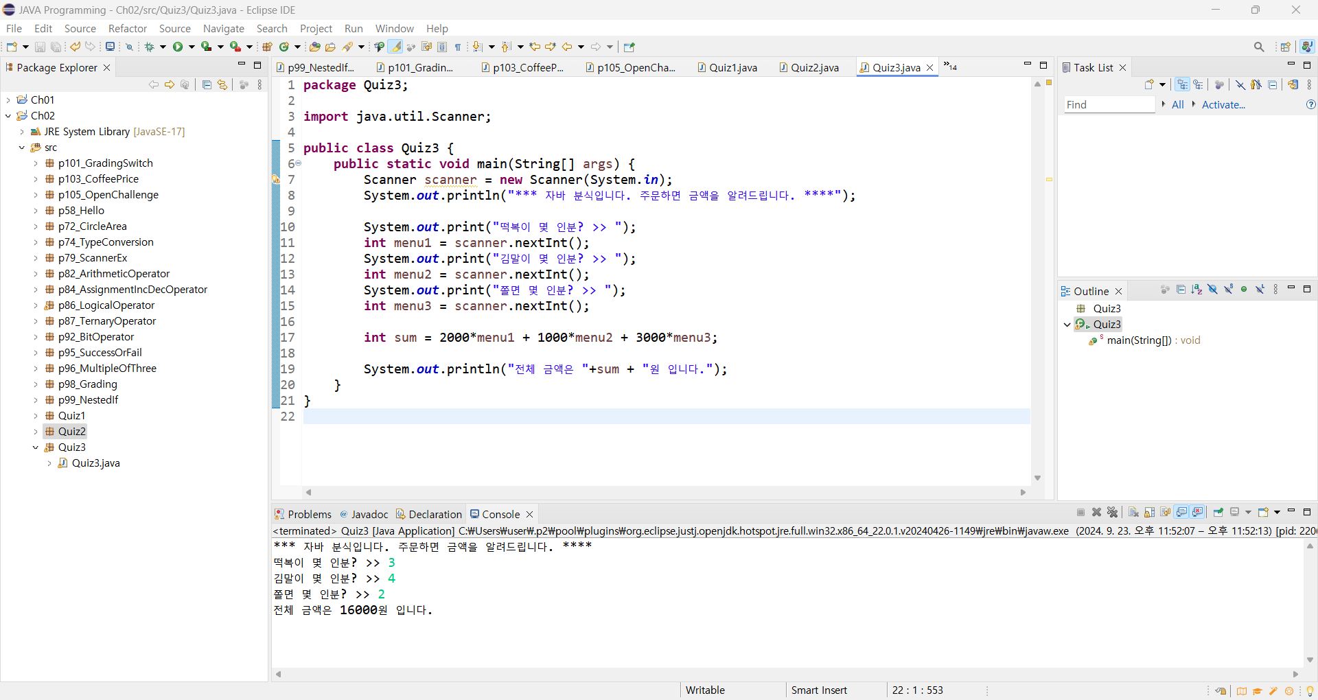Viewport: 1318px width, 700px height.
Task: Click the Debug bug icon in toolbar
Action: click(x=149, y=47)
